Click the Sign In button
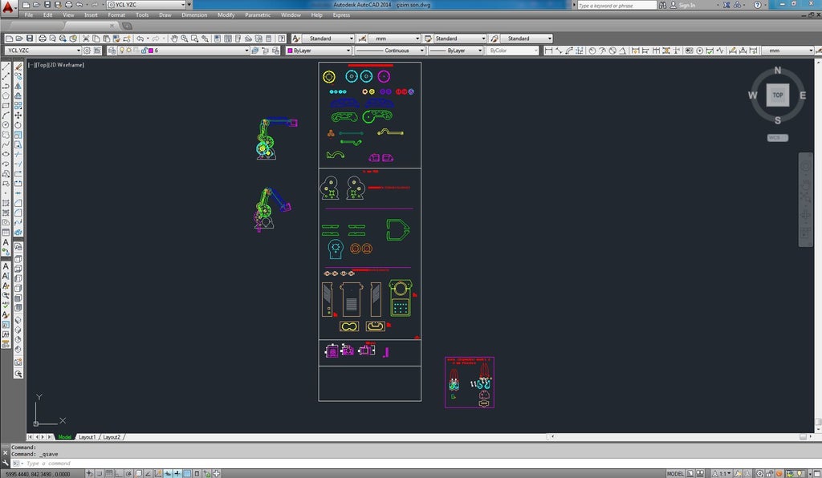The height and width of the screenshot is (478, 822). 686,5
